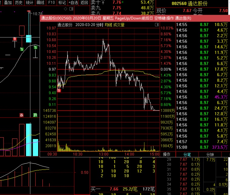Click the 标记 mark button
Screen dimensions: 230x195
click(62, 2)
